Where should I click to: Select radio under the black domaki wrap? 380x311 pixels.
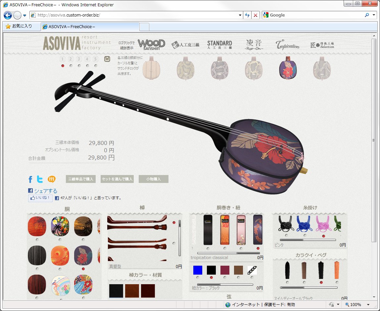208,248
